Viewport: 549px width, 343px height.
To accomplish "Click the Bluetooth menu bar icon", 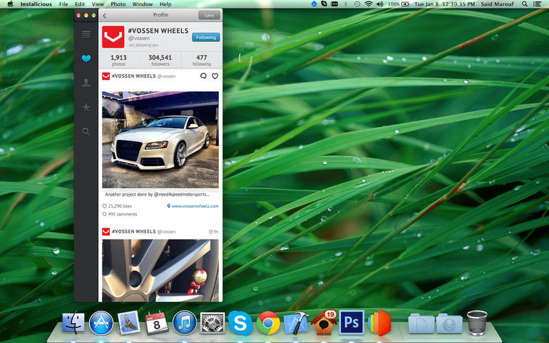I will (346, 4).
